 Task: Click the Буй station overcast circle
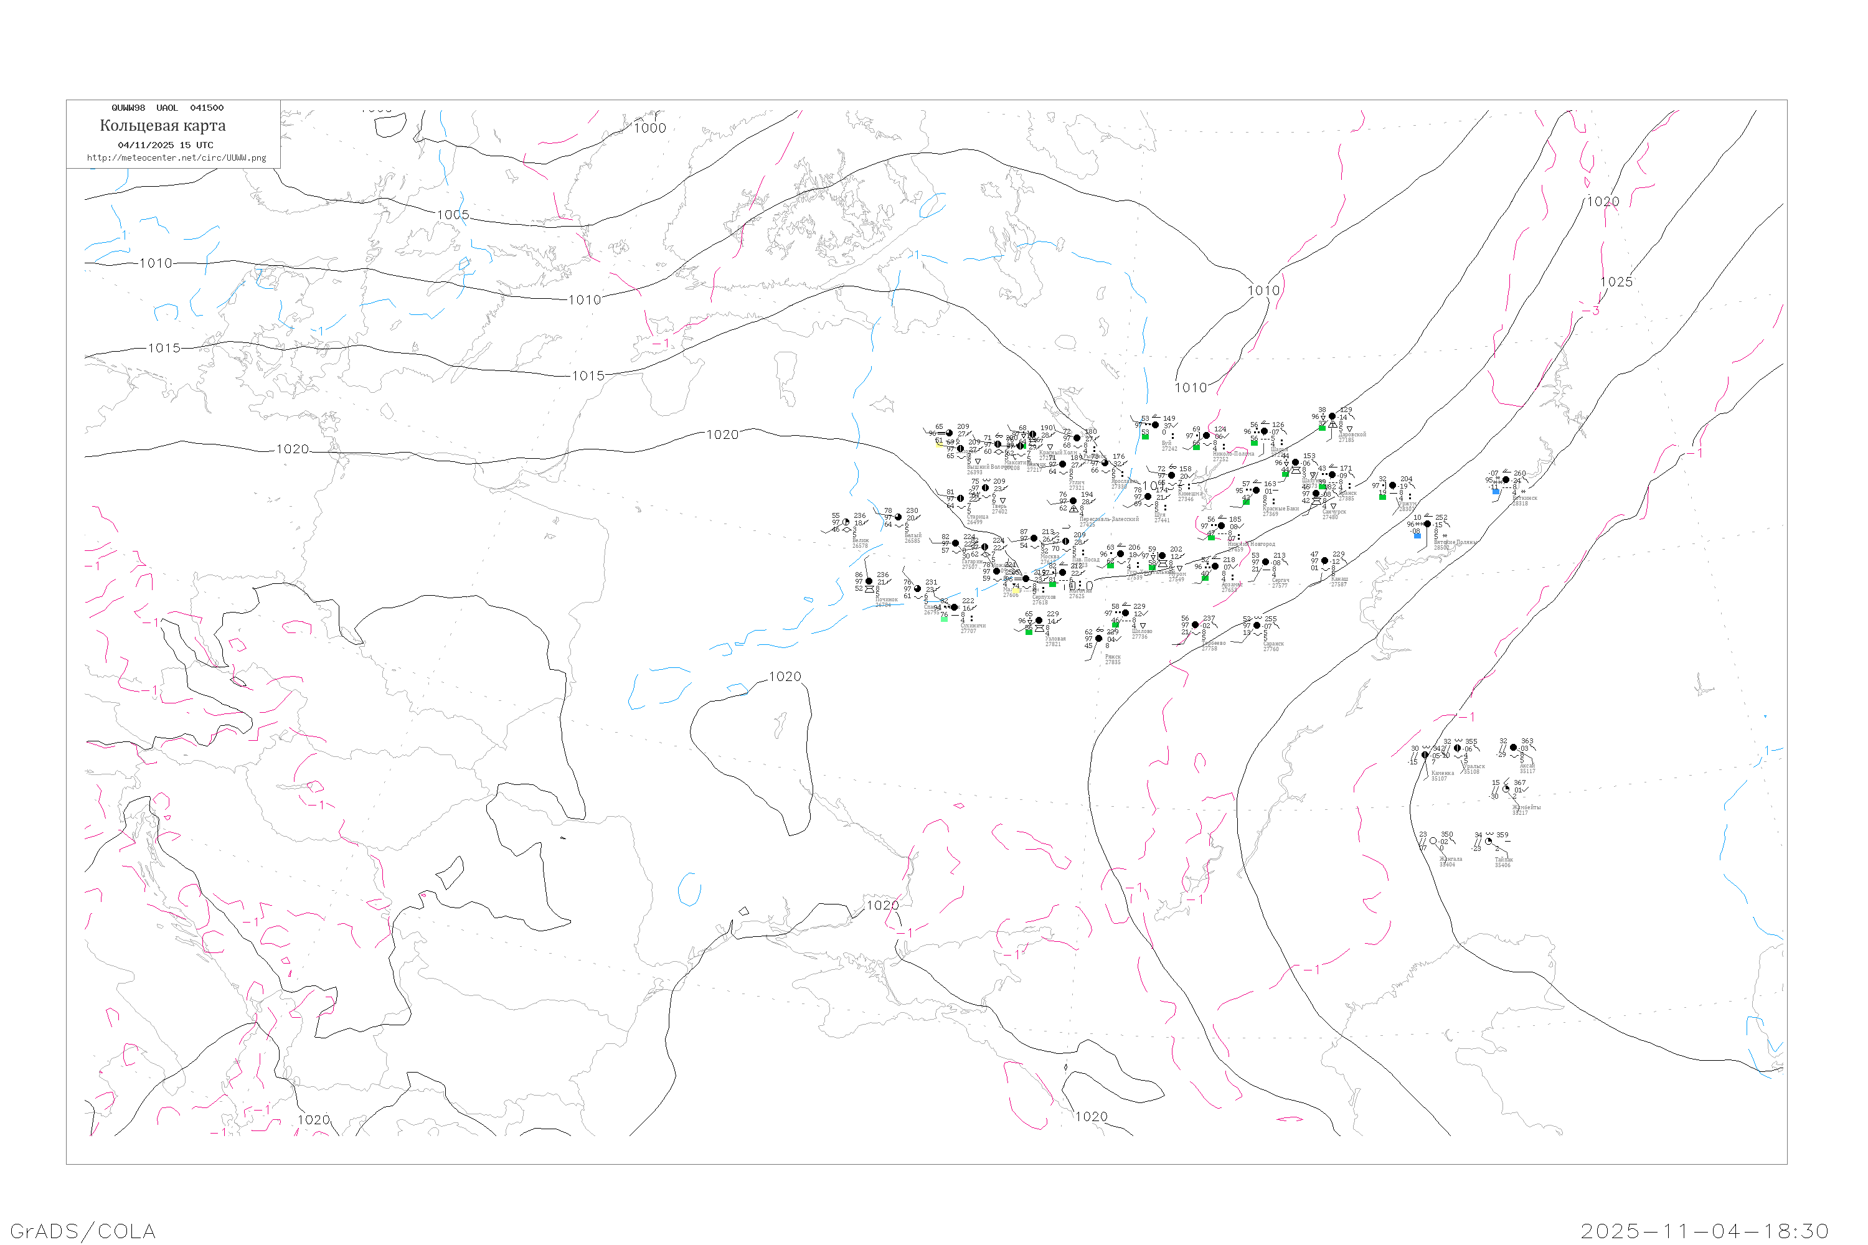1155,425
